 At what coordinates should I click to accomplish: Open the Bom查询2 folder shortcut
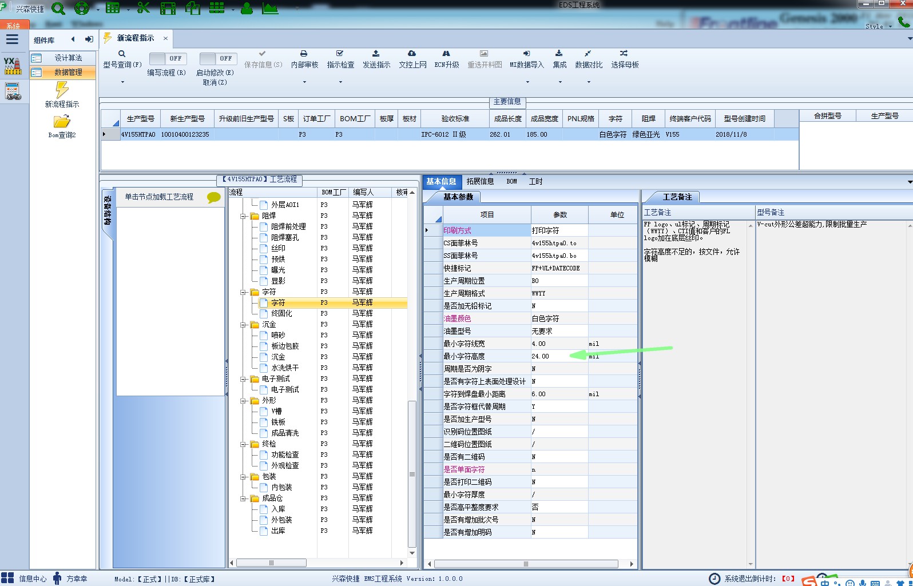[62, 126]
